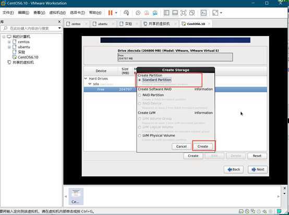Screen dimensions: 289x215
Task: Open the 编辑(E) menu
Action: point(23,13)
